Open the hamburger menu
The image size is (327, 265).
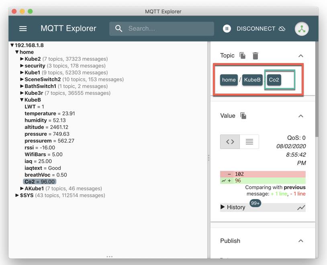[x=23, y=29]
